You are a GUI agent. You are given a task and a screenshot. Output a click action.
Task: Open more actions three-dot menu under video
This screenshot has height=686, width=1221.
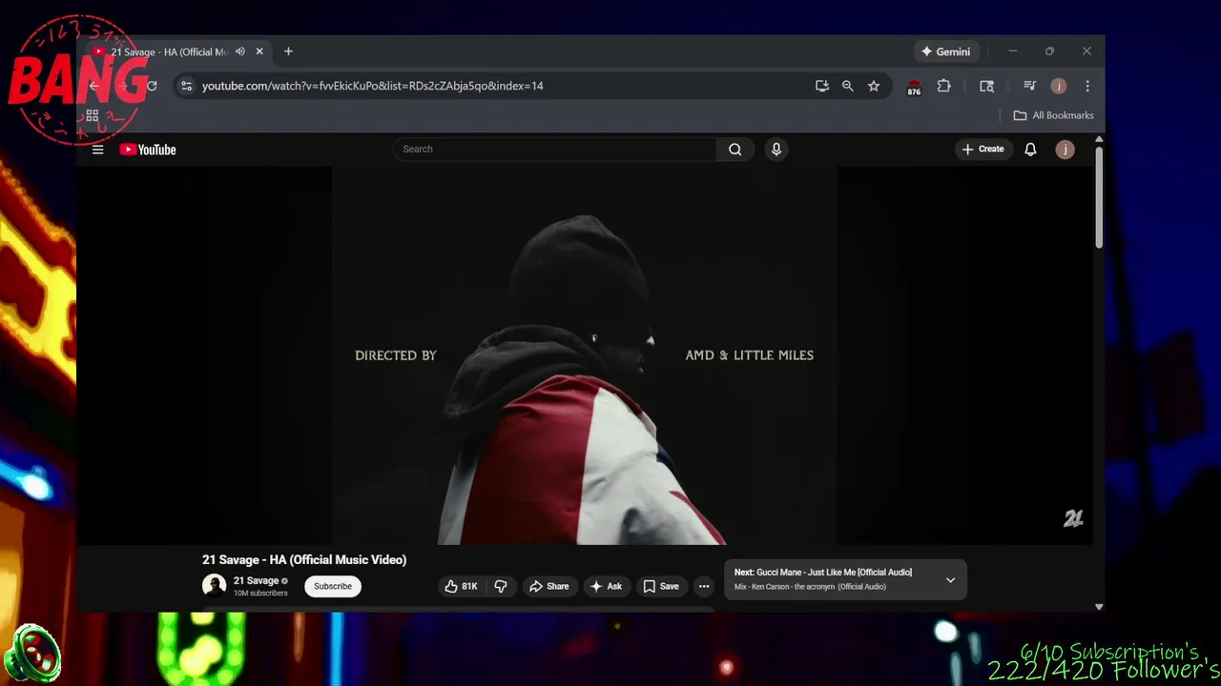tap(704, 586)
